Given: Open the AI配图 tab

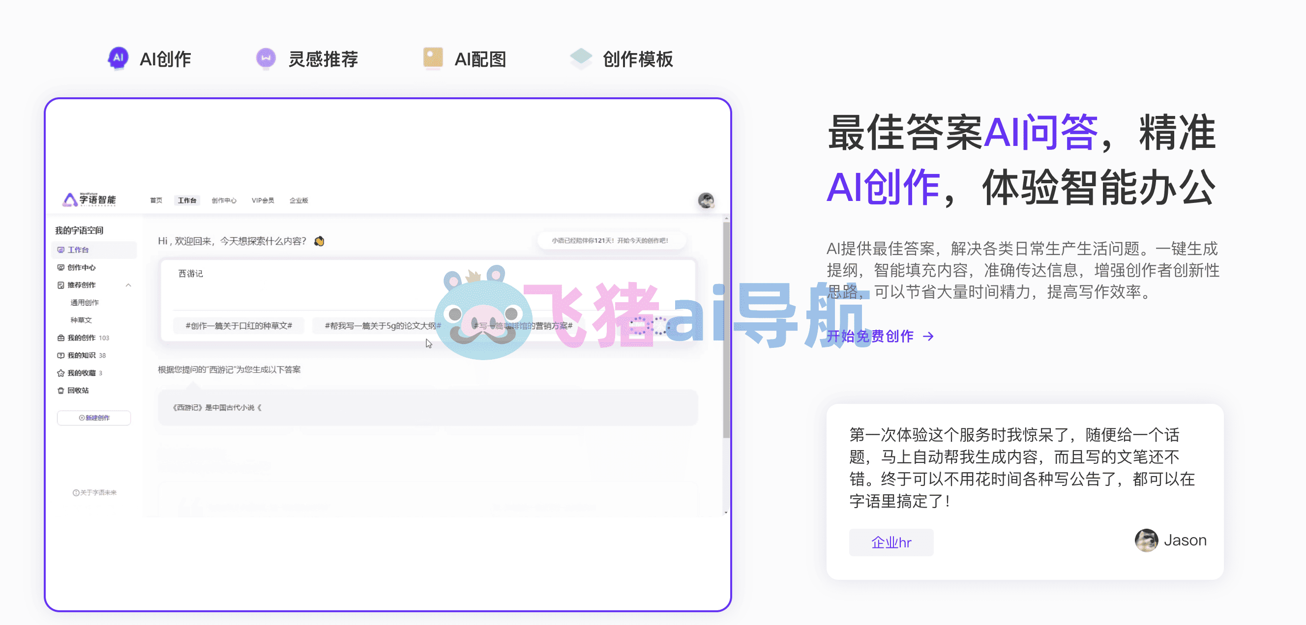Looking at the screenshot, I should point(480,59).
